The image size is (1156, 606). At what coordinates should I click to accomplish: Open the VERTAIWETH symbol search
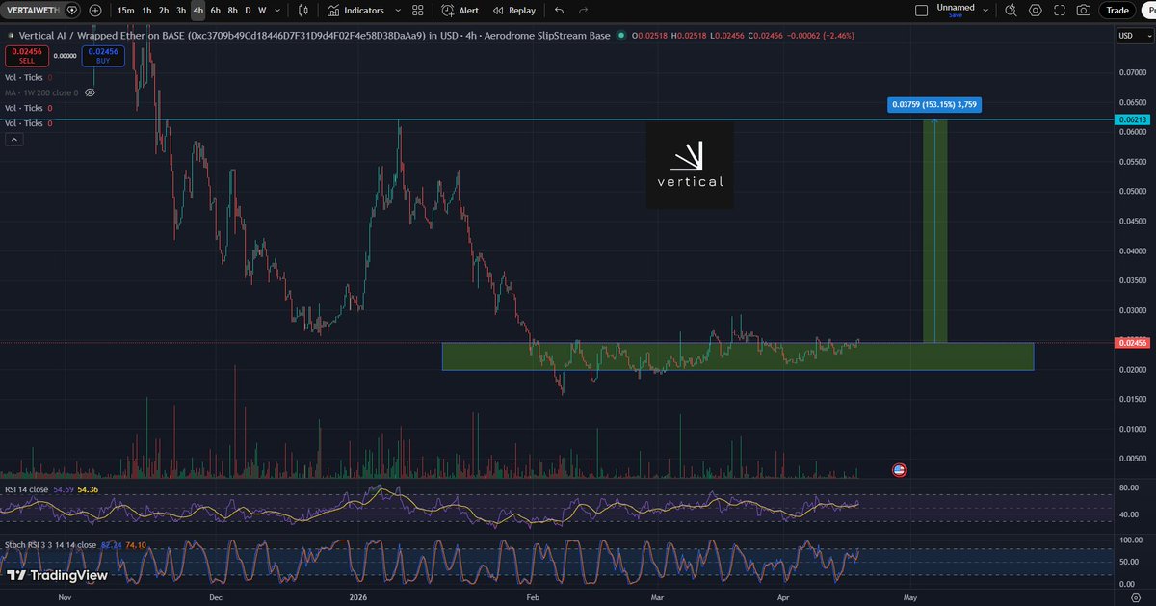[x=31, y=11]
